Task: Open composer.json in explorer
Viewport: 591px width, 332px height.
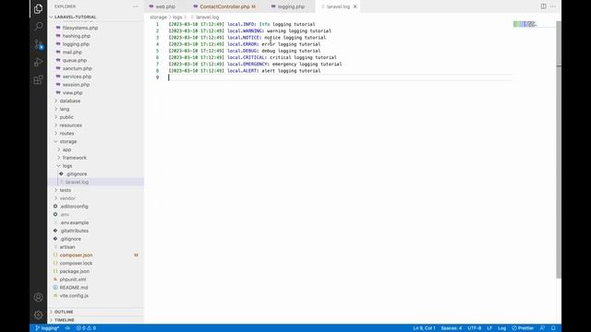Action: point(76,255)
